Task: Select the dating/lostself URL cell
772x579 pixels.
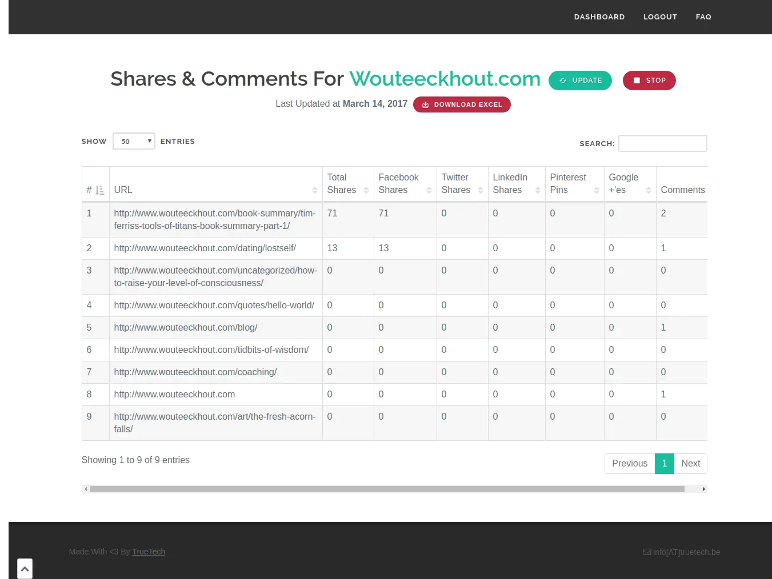Action: 215,248
